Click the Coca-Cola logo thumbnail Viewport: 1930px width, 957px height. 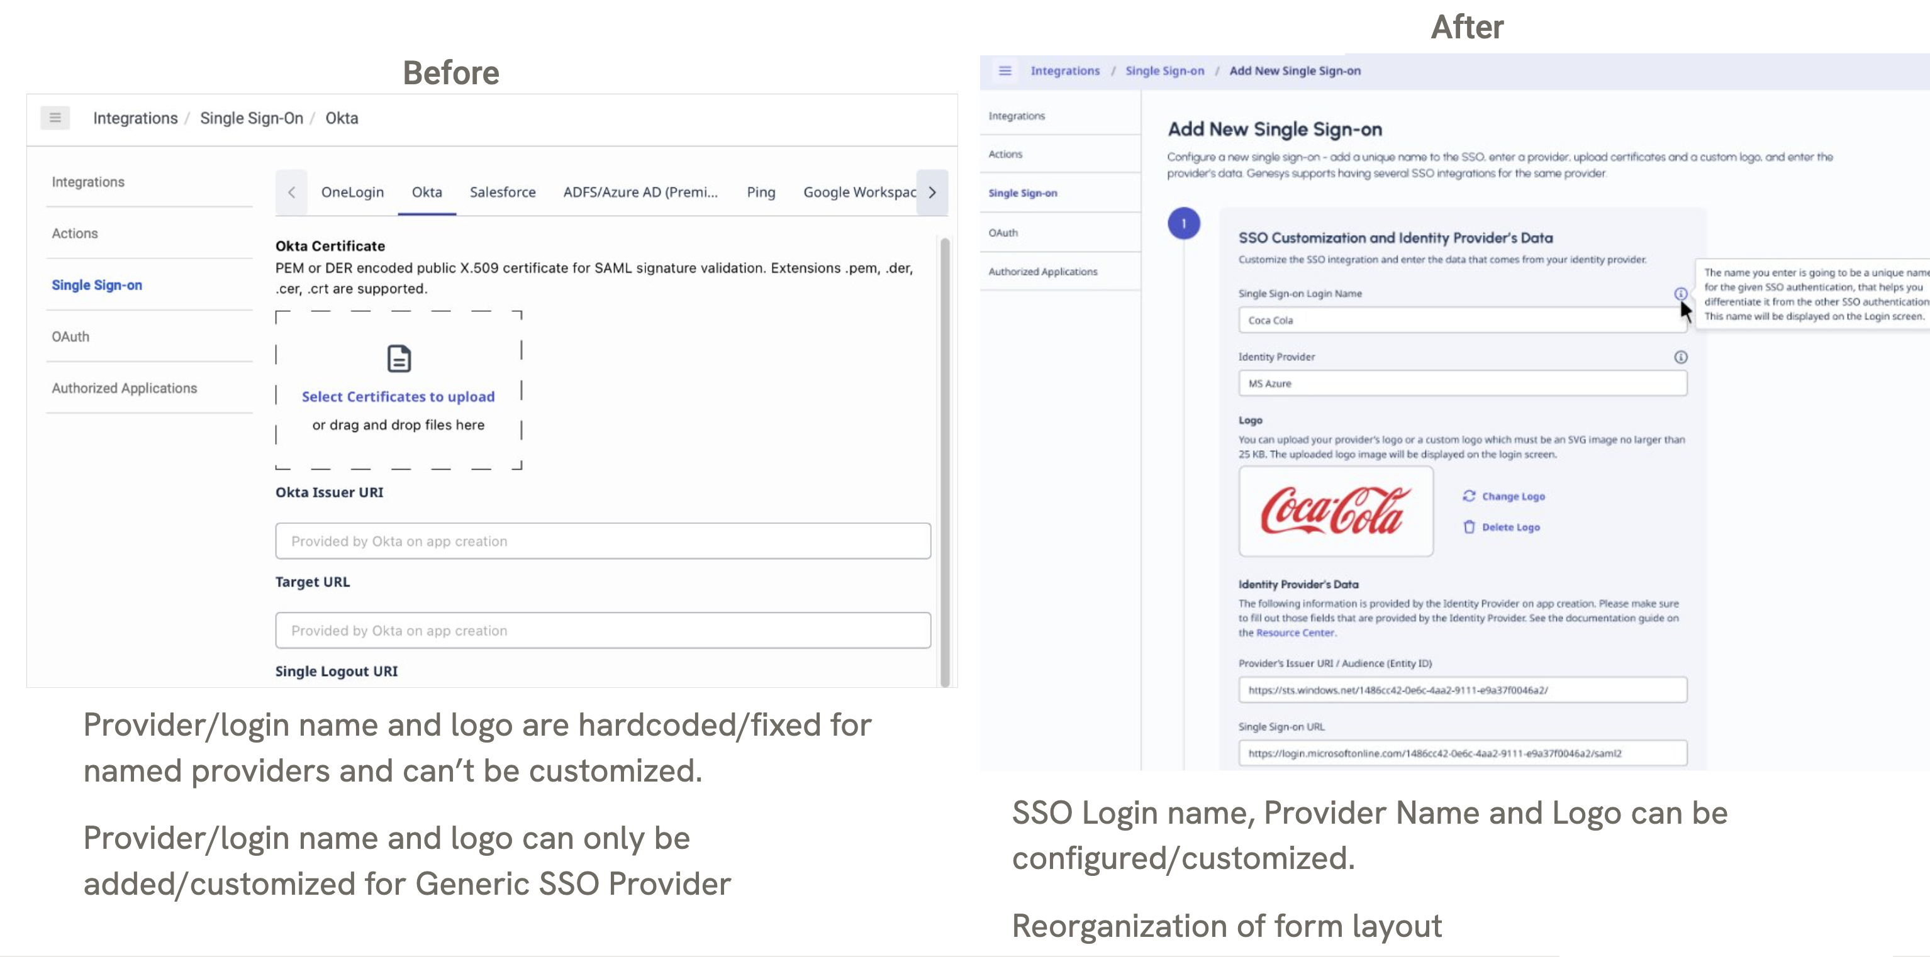click(1335, 511)
